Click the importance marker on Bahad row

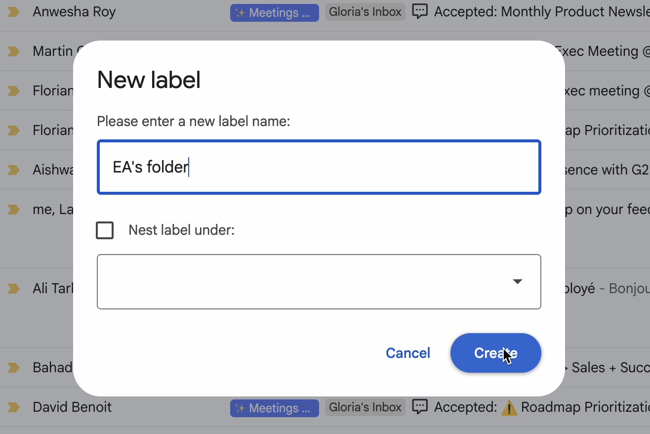(13, 368)
